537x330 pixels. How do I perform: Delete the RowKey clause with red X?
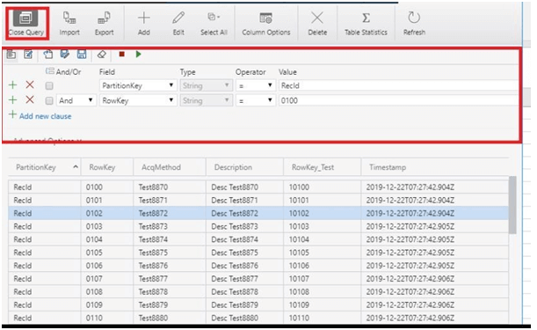(x=30, y=99)
